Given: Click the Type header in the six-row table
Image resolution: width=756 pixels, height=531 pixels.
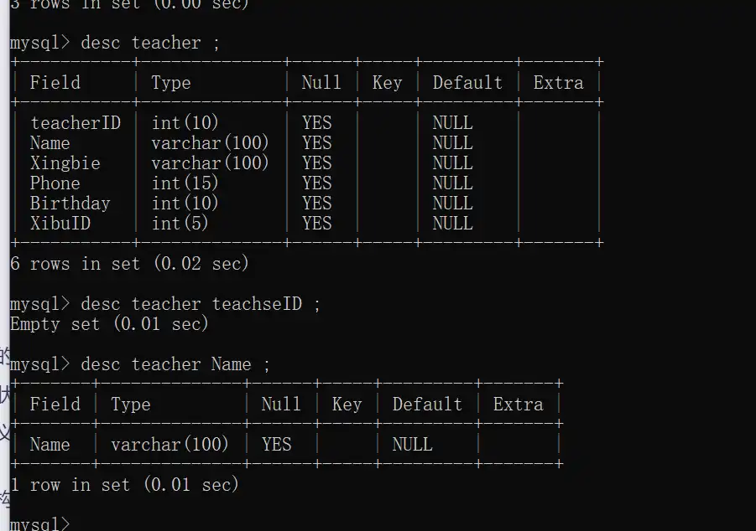Looking at the screenshot, I should pos(170,83).
